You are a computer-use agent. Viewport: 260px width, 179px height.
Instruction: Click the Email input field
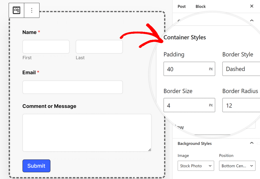72,87
